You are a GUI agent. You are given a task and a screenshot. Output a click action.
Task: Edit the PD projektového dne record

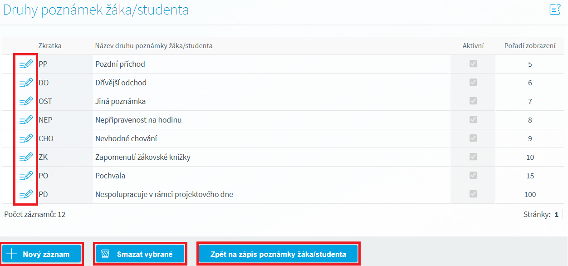pos(26,194)
